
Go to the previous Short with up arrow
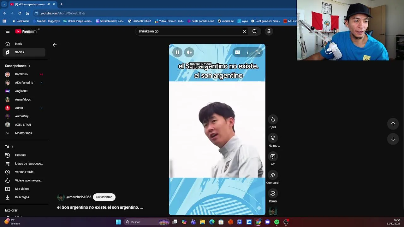(x=393, y=124)
